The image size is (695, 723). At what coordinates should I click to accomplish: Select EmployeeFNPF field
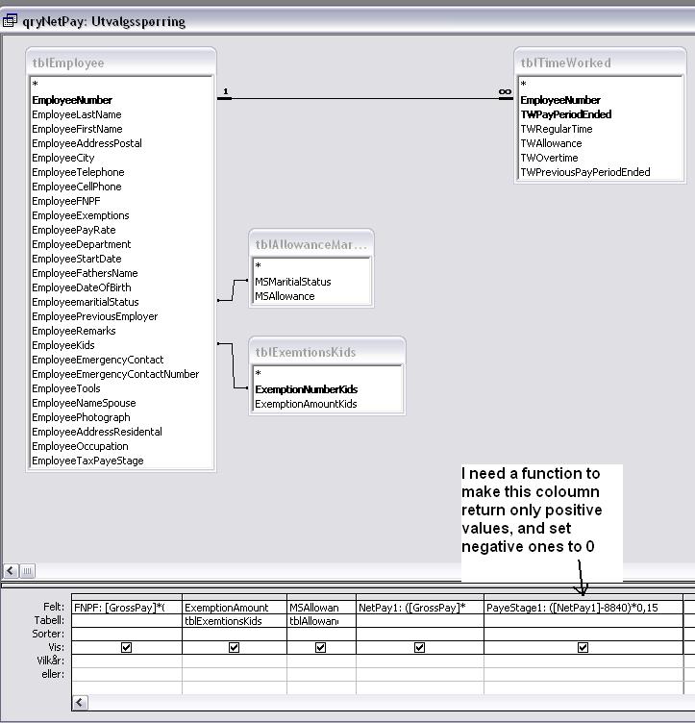point(121,201)
